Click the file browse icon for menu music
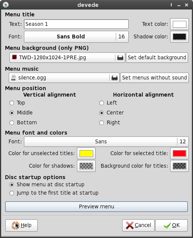The height and width of the screenshot is (238, 193). tap(115, 78)
